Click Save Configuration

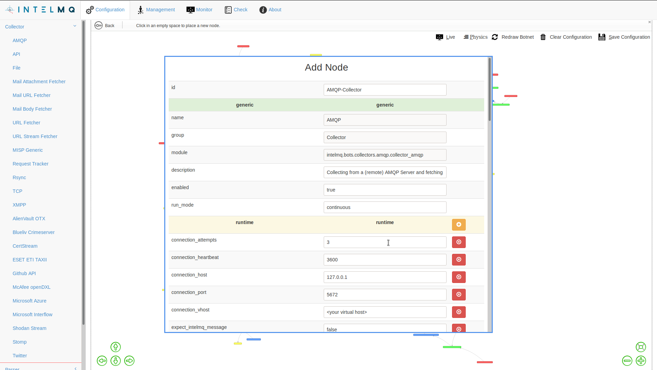pyautogui.click(x=624, y=37)
